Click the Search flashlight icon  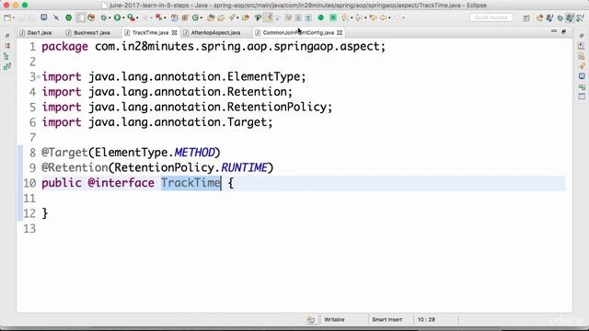coord(232,17)
